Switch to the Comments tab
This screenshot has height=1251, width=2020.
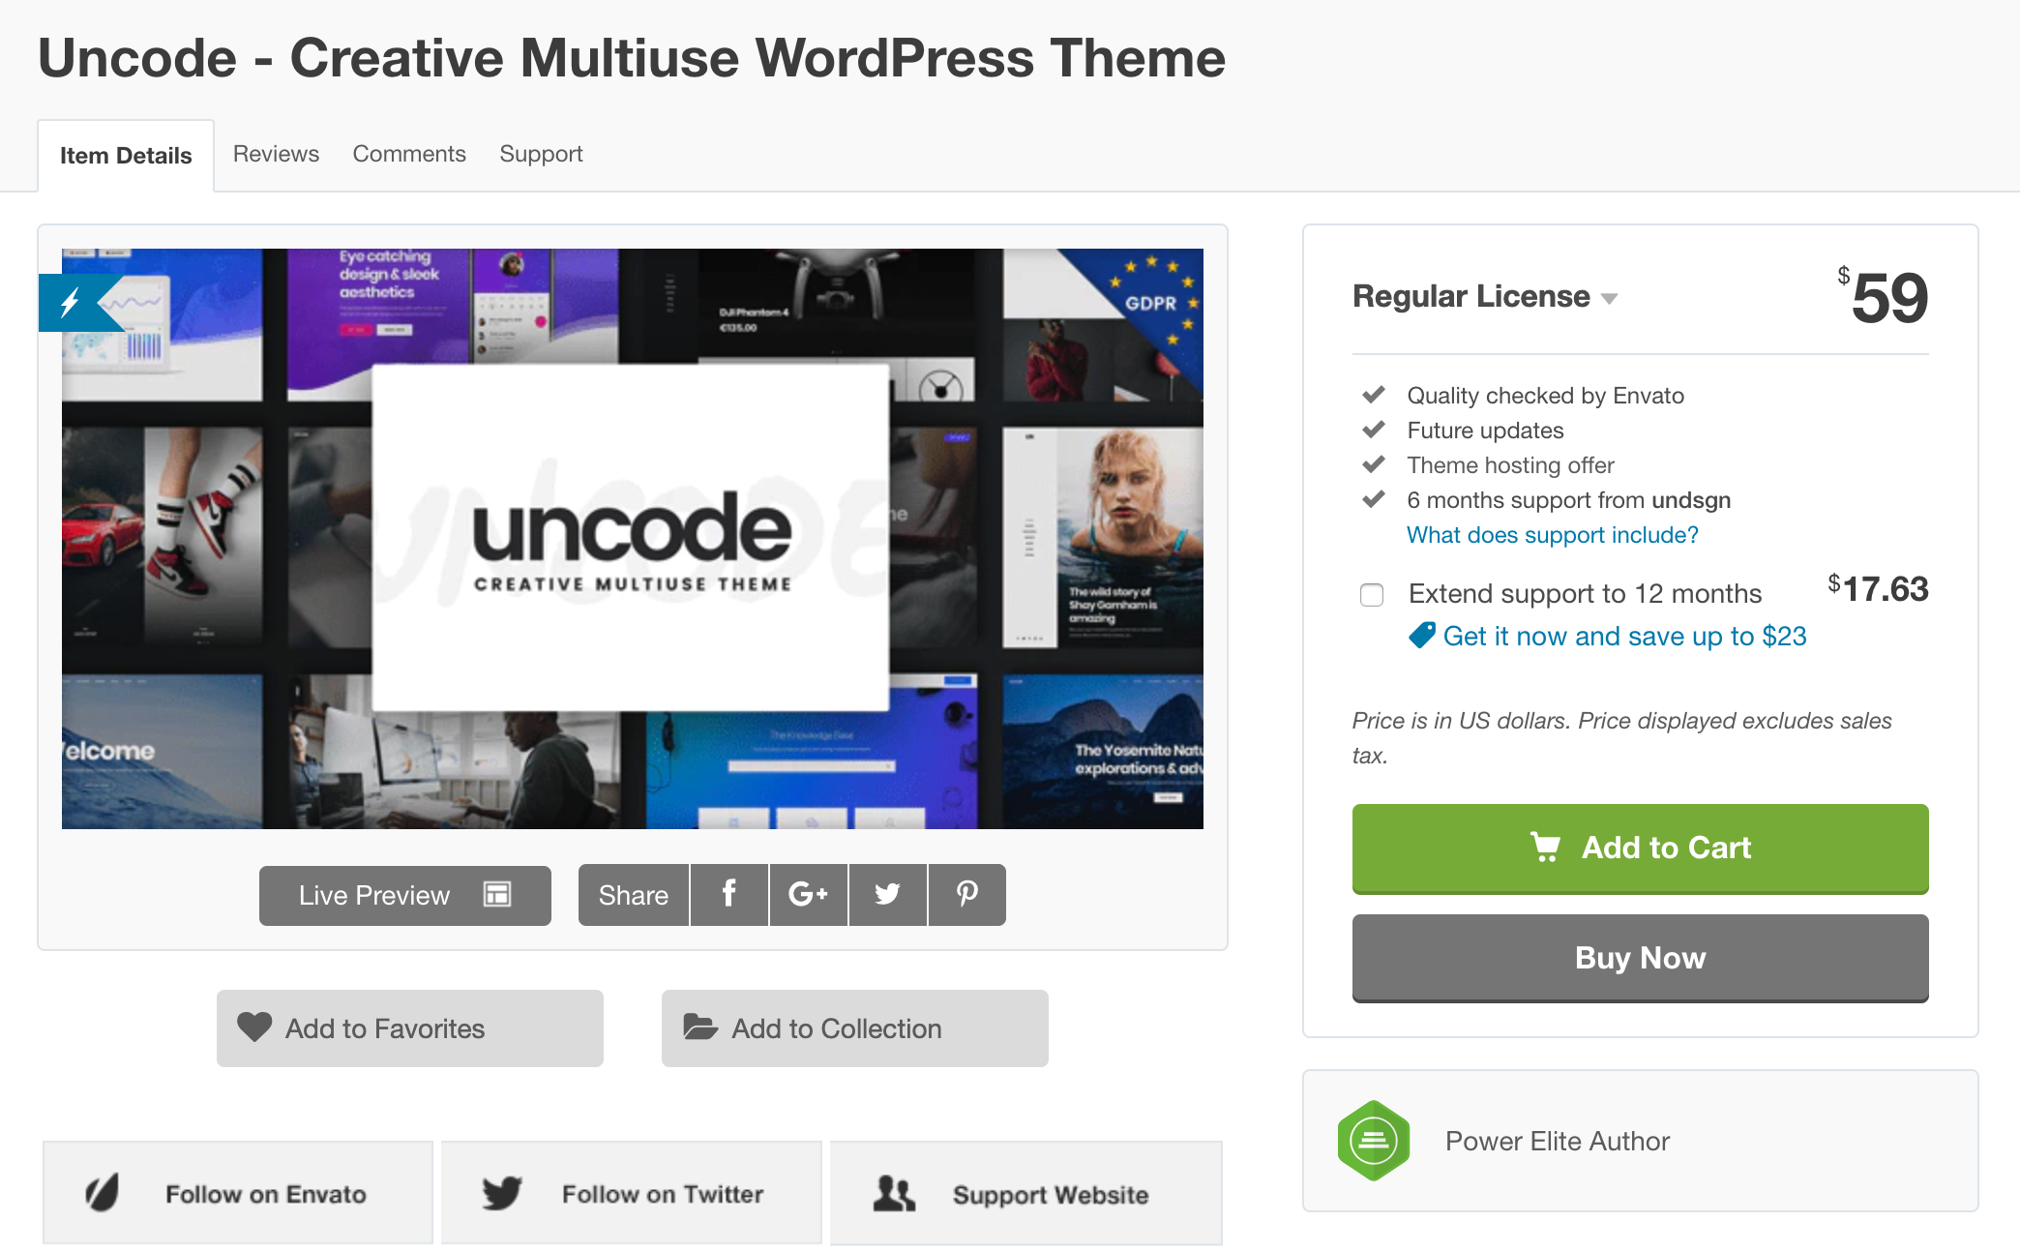point(410,153)
